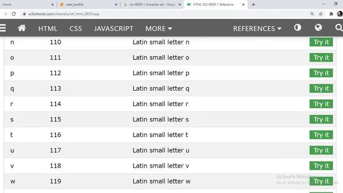Image resolution: width=343 pixels, height=193 pixels.
Task: Toggle dark mode contrast icon
Action: click(297, 27)
